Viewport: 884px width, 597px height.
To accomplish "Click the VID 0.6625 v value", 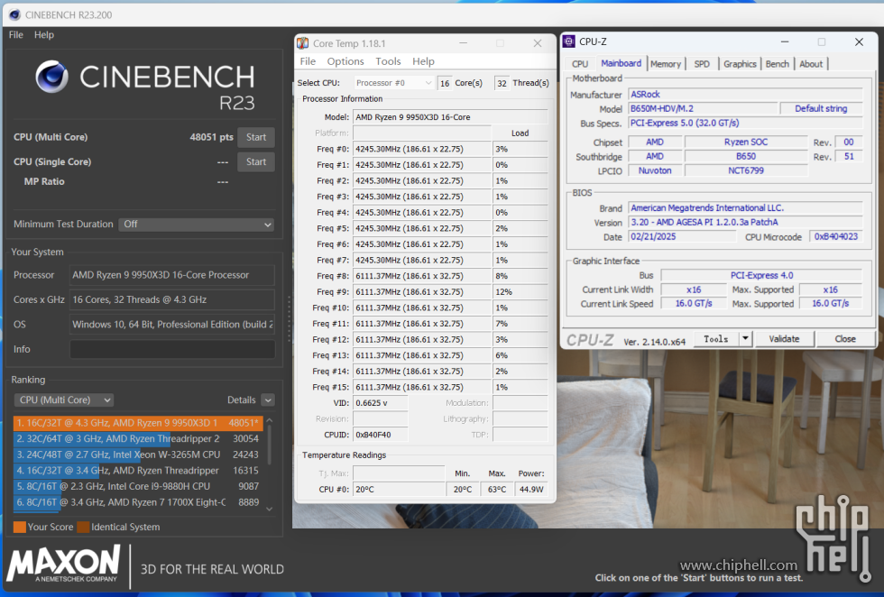I will point(380,403).
